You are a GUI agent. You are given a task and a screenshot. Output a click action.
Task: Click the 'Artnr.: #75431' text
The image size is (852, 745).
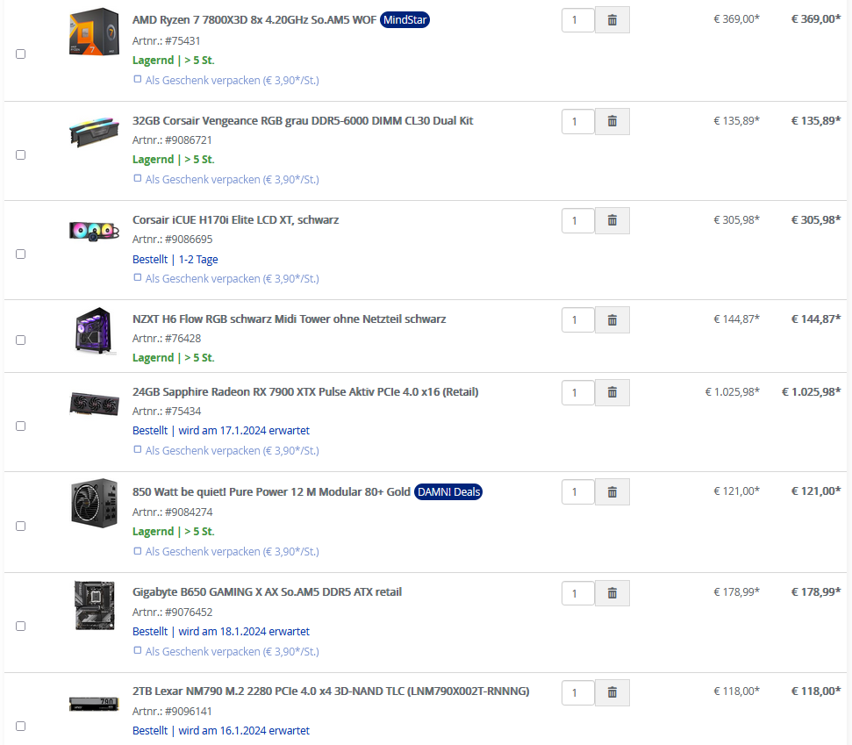tap(166, 40)
